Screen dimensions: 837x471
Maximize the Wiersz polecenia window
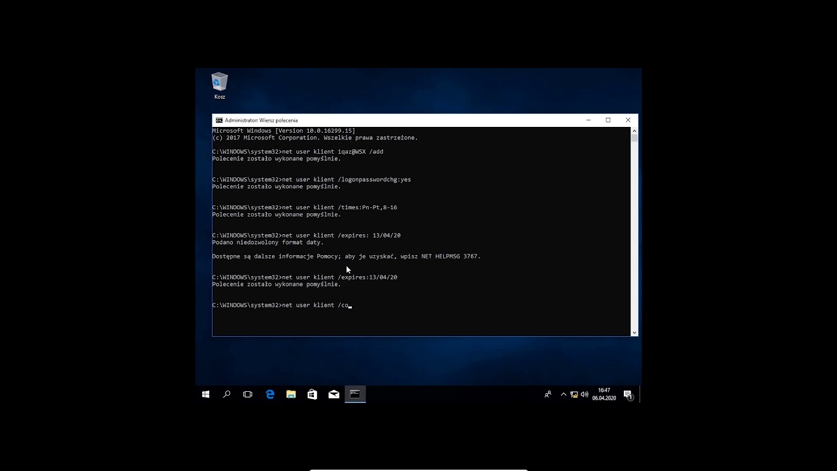point(608,120)
